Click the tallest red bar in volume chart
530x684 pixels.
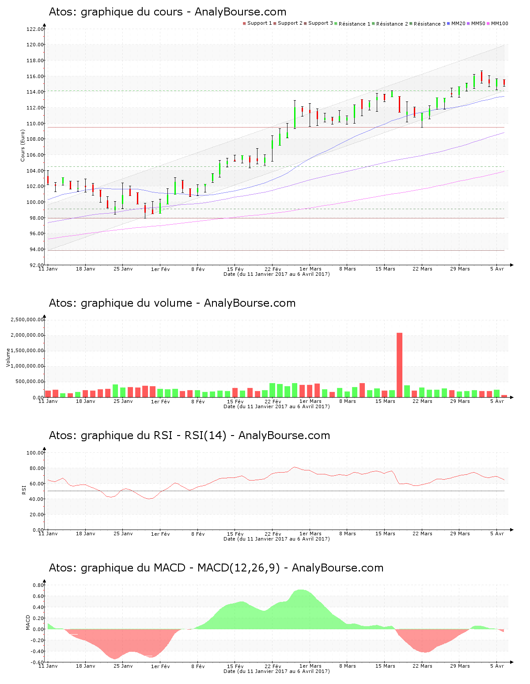coord(399,365)
